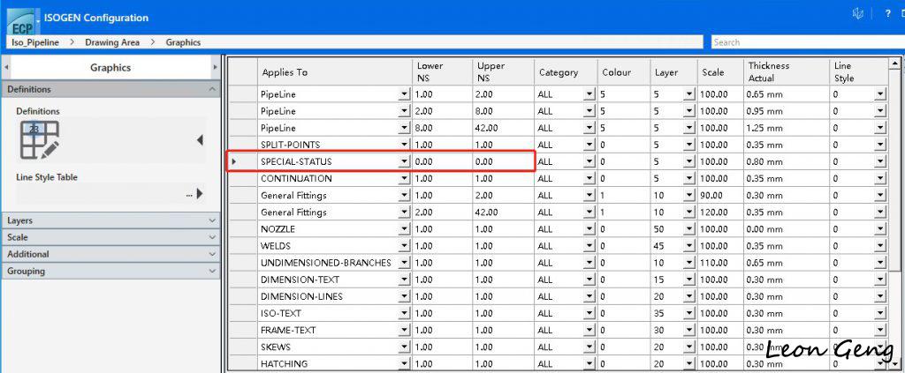Click Layer value 50 in NOZZLE row

(x=668, y=229)
